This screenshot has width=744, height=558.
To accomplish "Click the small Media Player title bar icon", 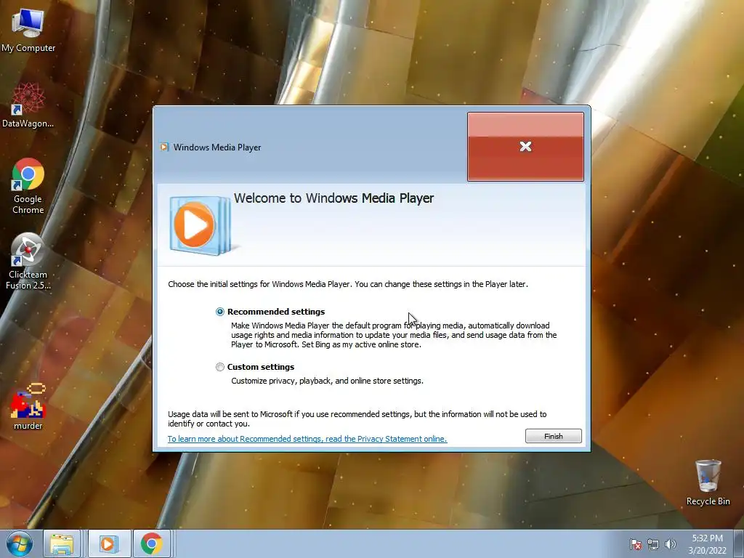I will coord(164,147).
